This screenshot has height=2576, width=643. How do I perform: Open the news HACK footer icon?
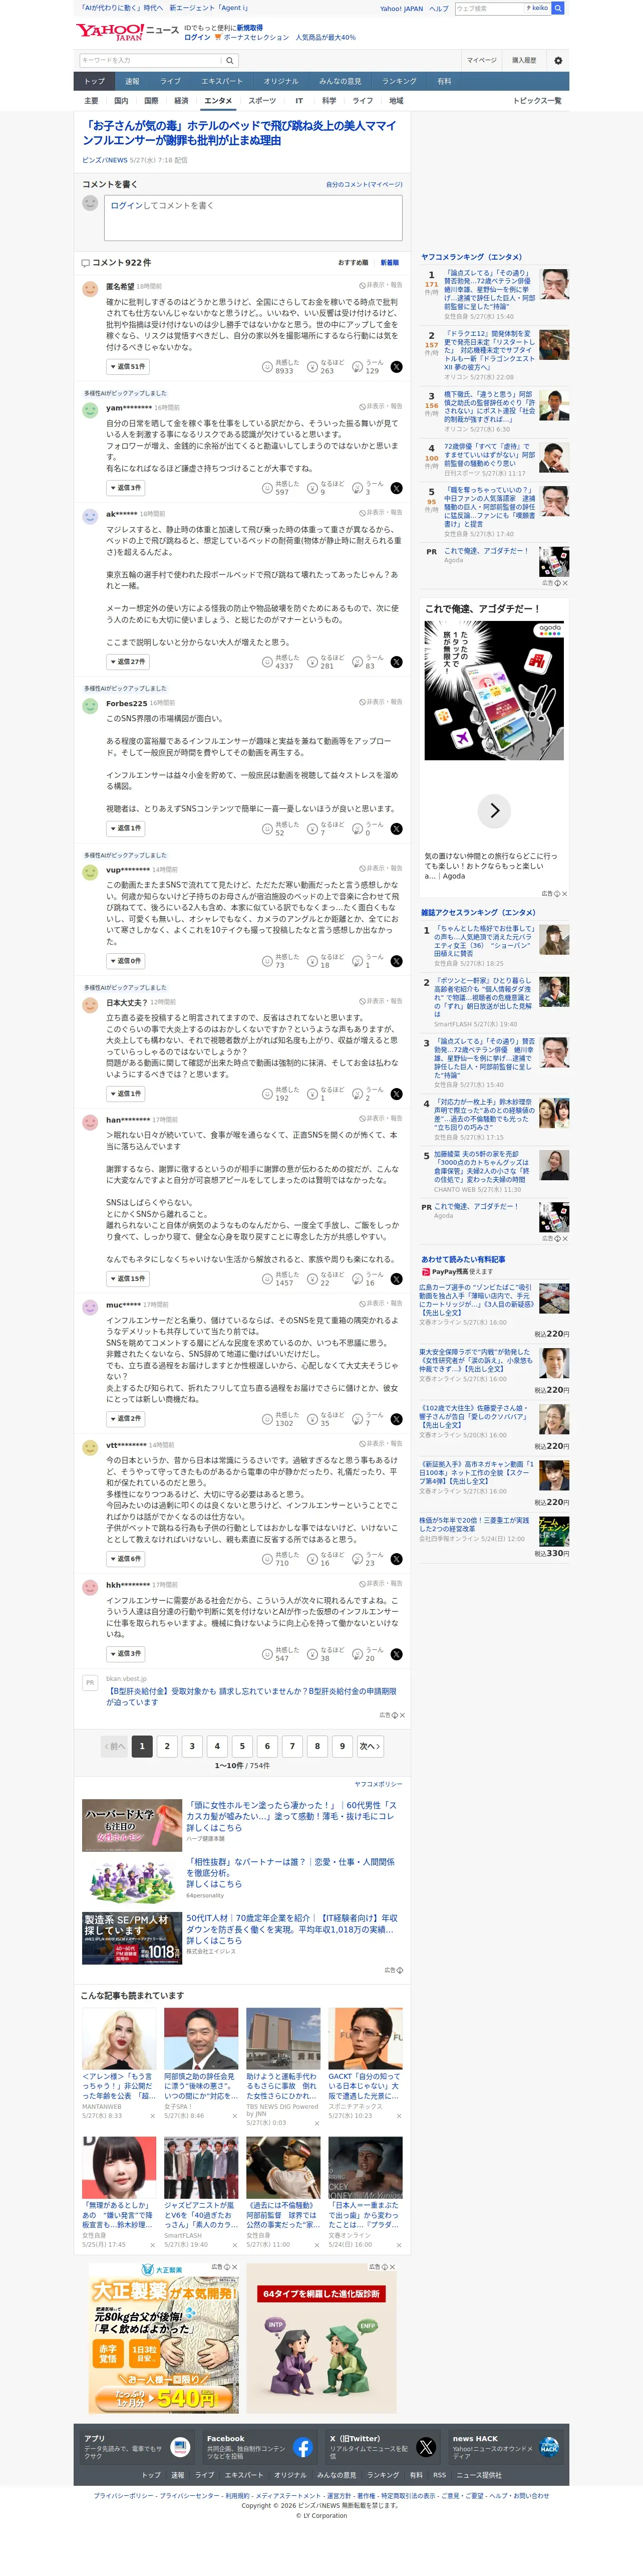point(549,2448)
